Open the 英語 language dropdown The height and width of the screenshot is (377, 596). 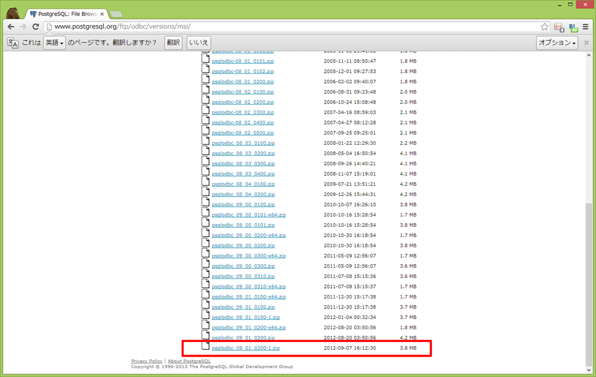click(54, 42)
